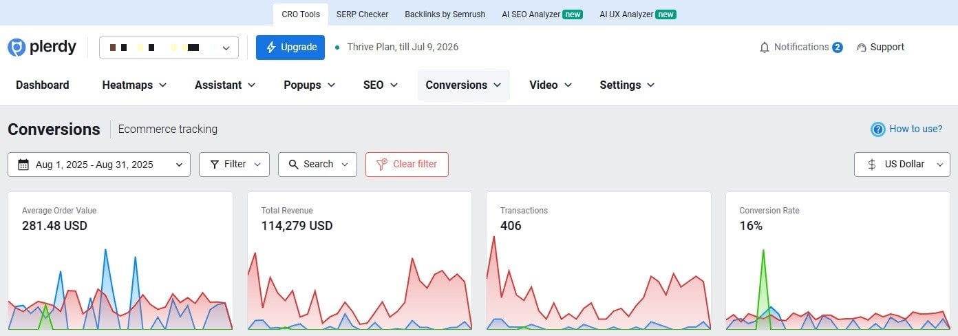Click the Plerdy logo icon
Screen dimensions: 958x336
[x=17, y=48]
